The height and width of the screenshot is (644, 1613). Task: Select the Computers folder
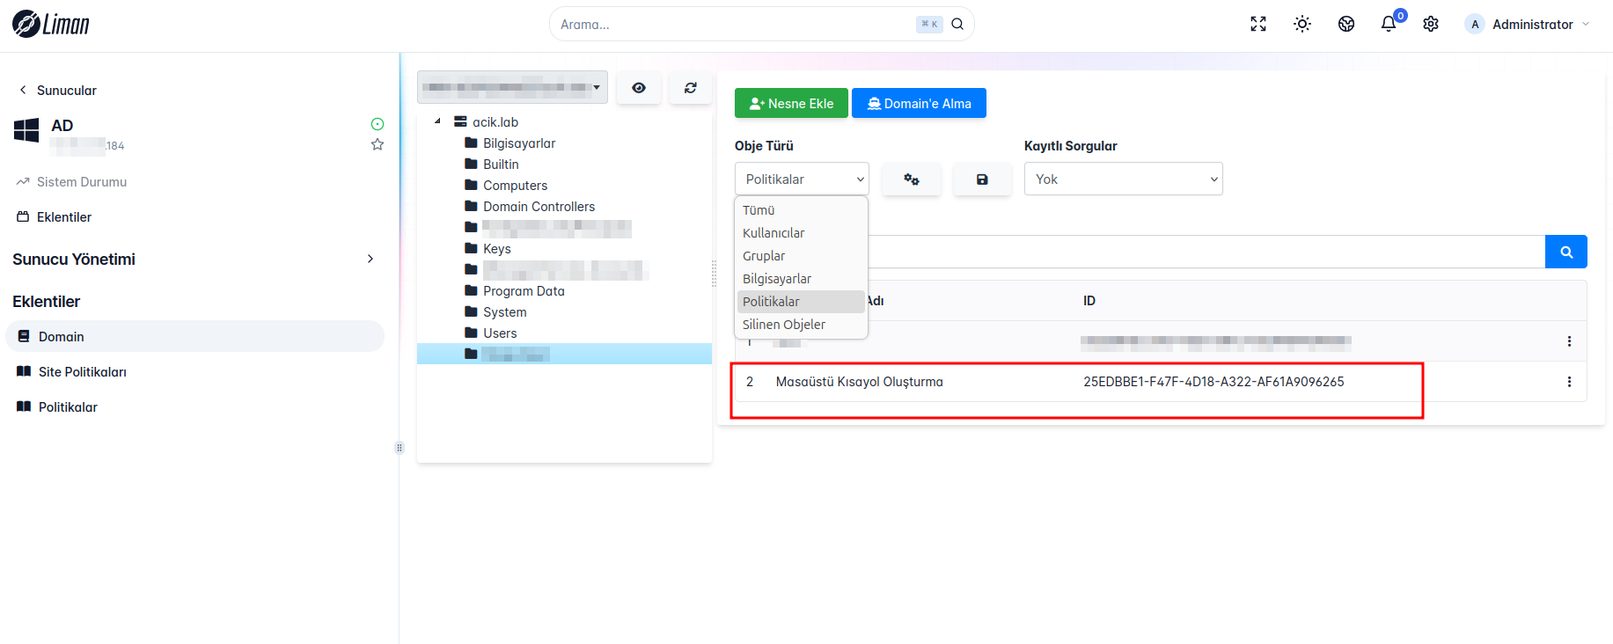[515, 185]
